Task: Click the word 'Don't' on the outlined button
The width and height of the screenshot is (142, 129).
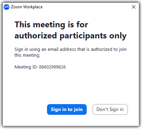Action: coord(102,109)
